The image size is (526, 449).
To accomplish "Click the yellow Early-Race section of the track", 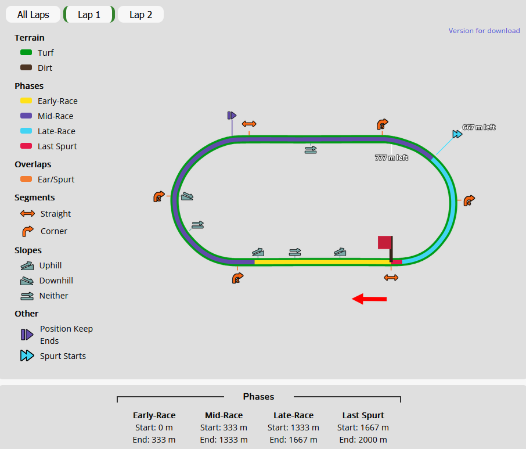I will [x=322, y=262].
